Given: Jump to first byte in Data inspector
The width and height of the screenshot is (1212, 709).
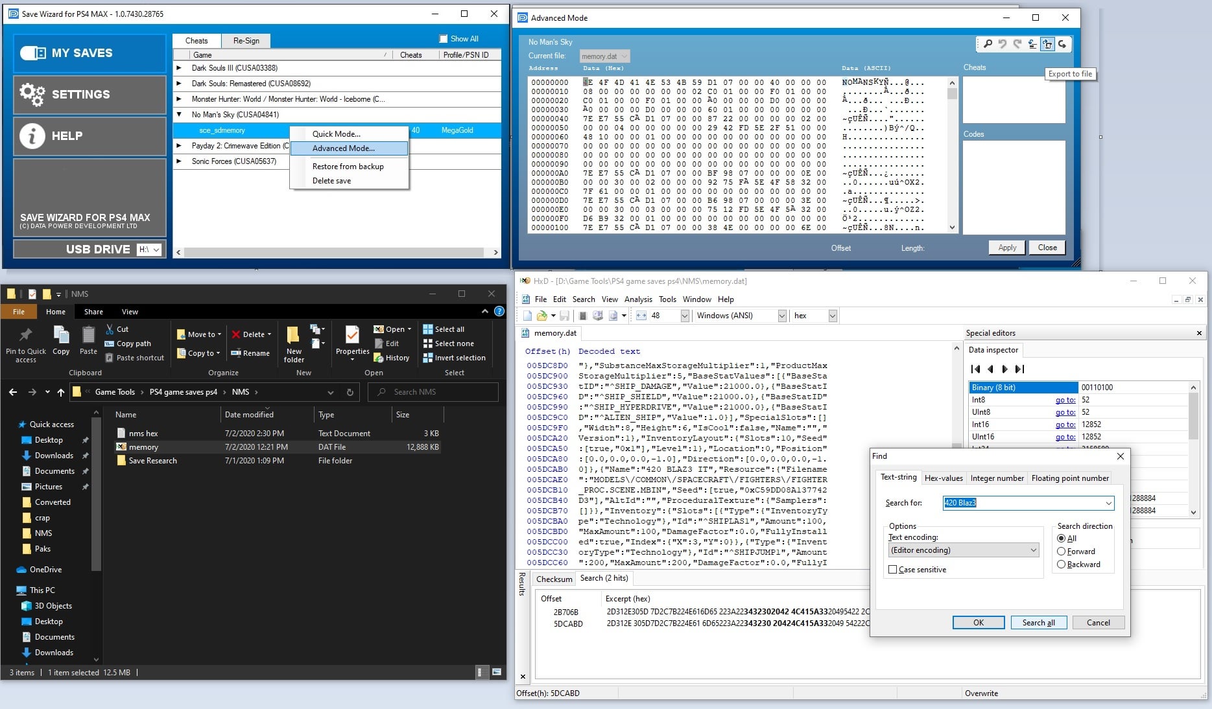Looking at the screenshot, I should click(975, 369).
